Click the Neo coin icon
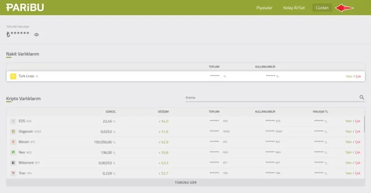The width and height of the screenshot is (371, 193). pyautogui.click(x=13, y=152)
